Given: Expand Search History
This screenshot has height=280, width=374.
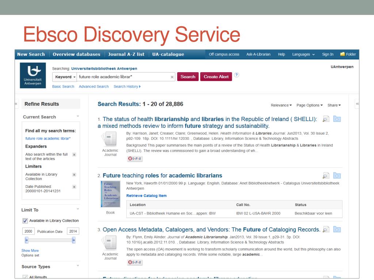Looking at the screenshot, I should click(127, 87).
